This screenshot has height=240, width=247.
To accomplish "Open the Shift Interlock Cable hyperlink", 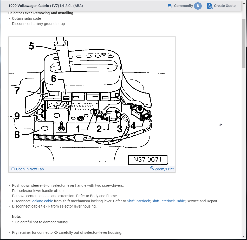I will 168,201.
